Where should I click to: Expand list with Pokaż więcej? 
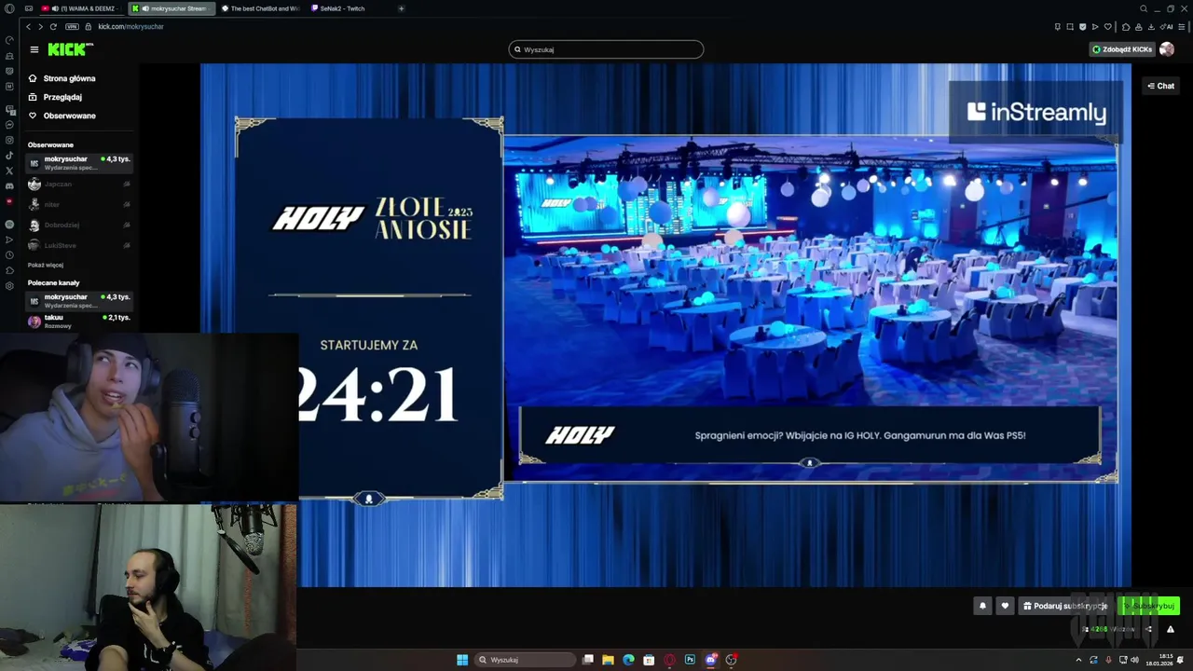coord(46,265)
